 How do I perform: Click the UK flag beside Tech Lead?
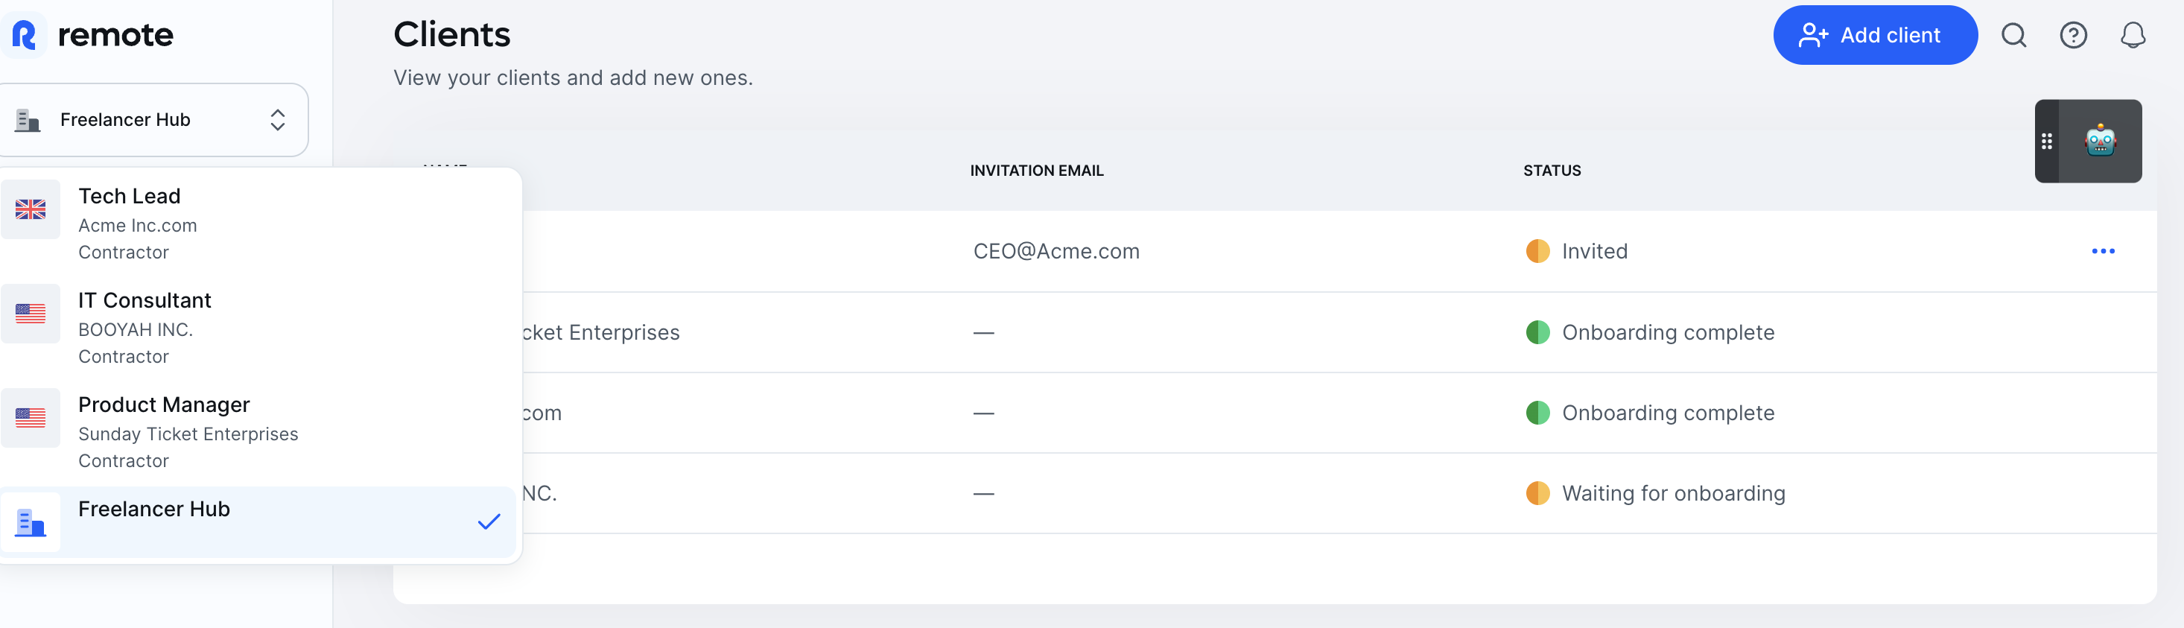coord(31,209)
